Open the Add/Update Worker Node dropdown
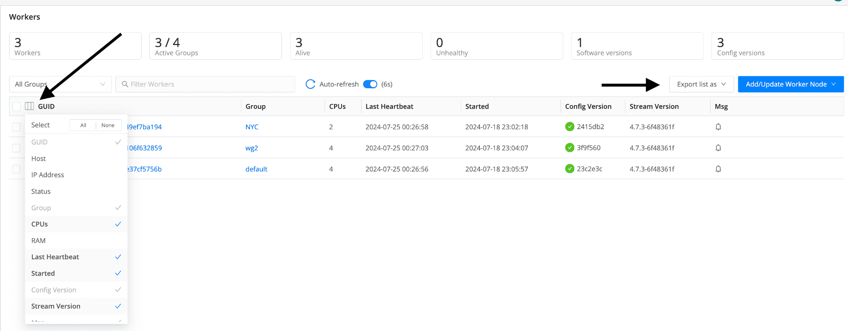Screen dimensions: 848x331 (790, 84)
